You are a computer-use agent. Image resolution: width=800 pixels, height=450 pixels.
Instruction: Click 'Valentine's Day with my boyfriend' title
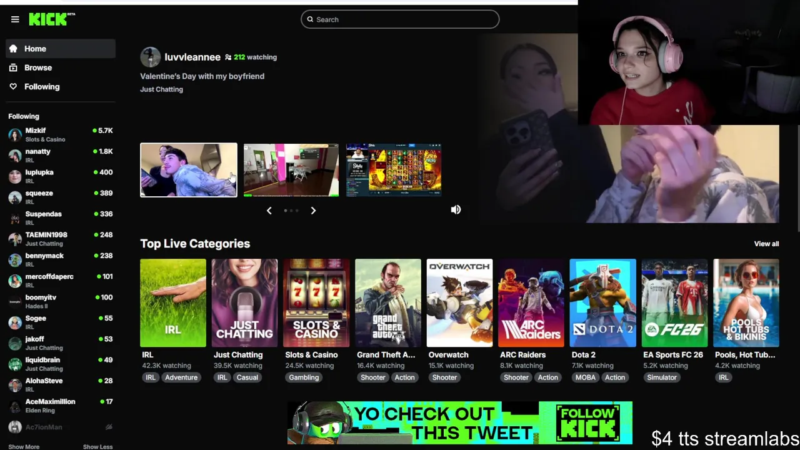(x=202, y=76)
